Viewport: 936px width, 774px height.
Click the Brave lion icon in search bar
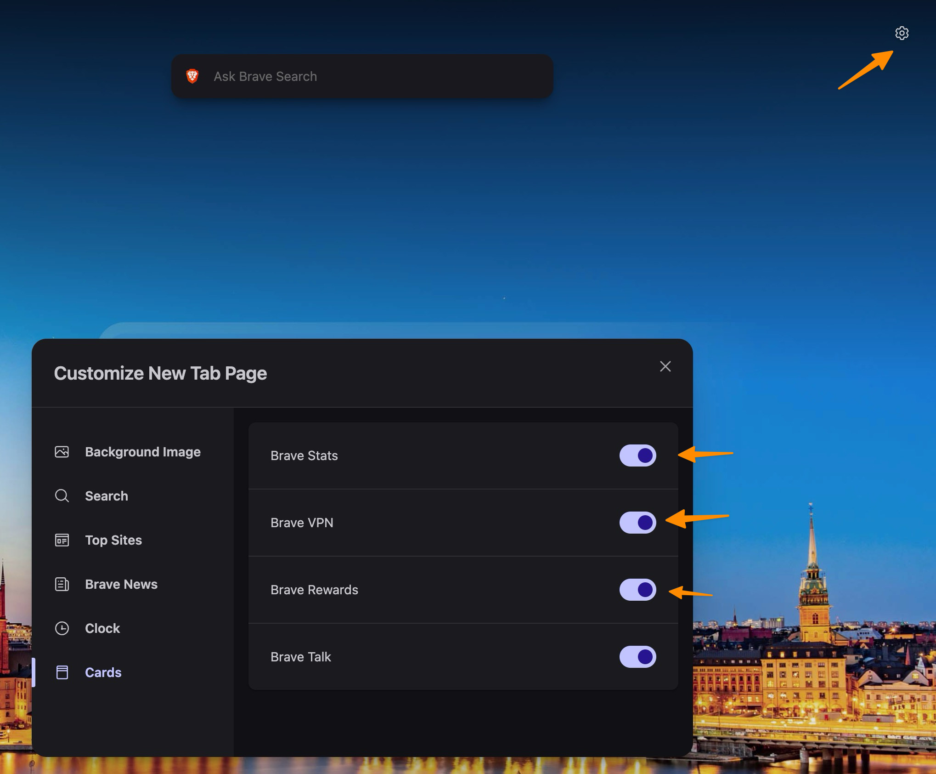[192, 76]
